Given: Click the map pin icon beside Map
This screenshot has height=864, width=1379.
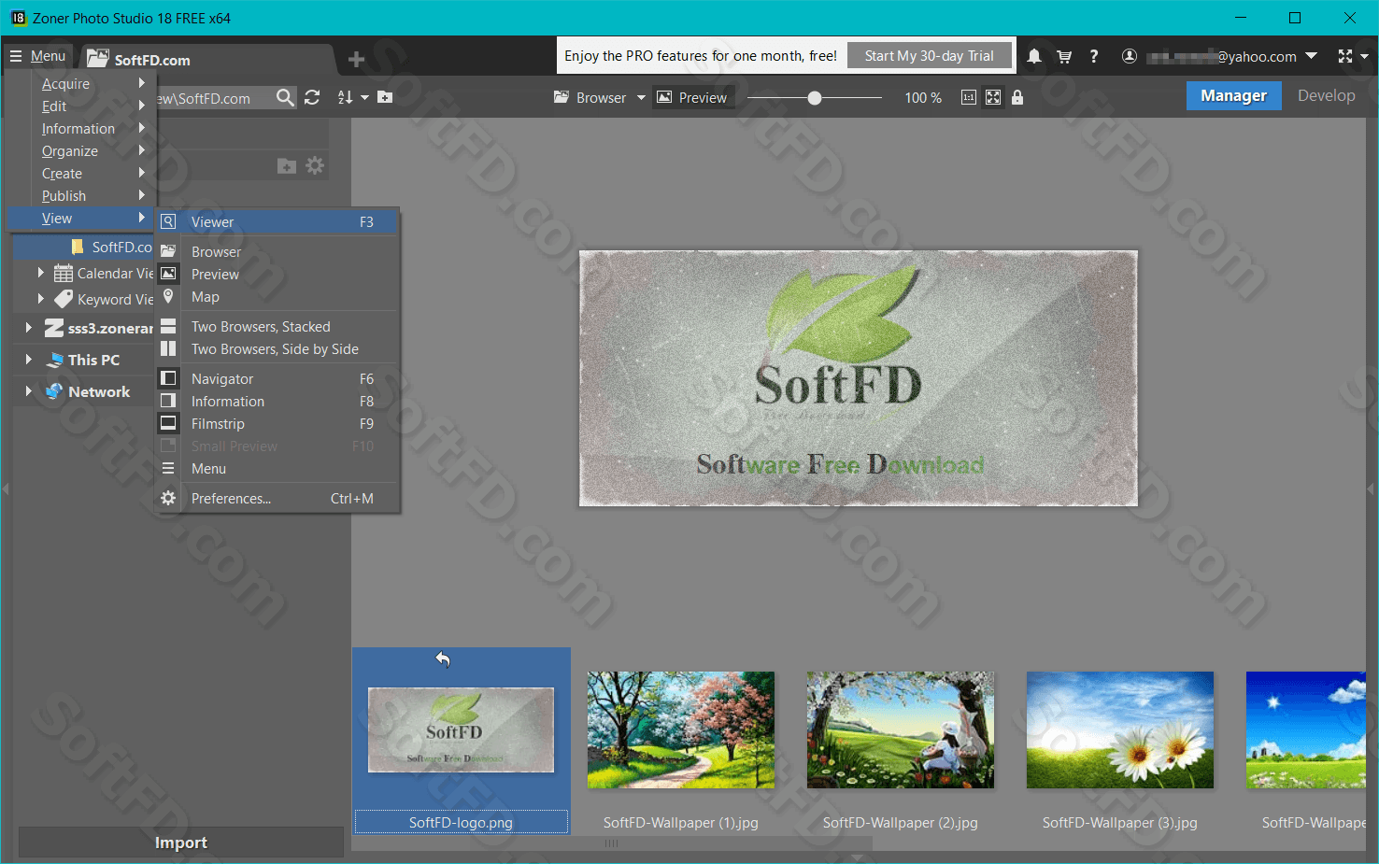Looking at the screenshot, I should click(168, 296).
